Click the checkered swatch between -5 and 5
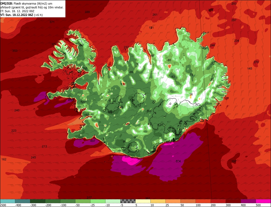 [x=128, y=201]
